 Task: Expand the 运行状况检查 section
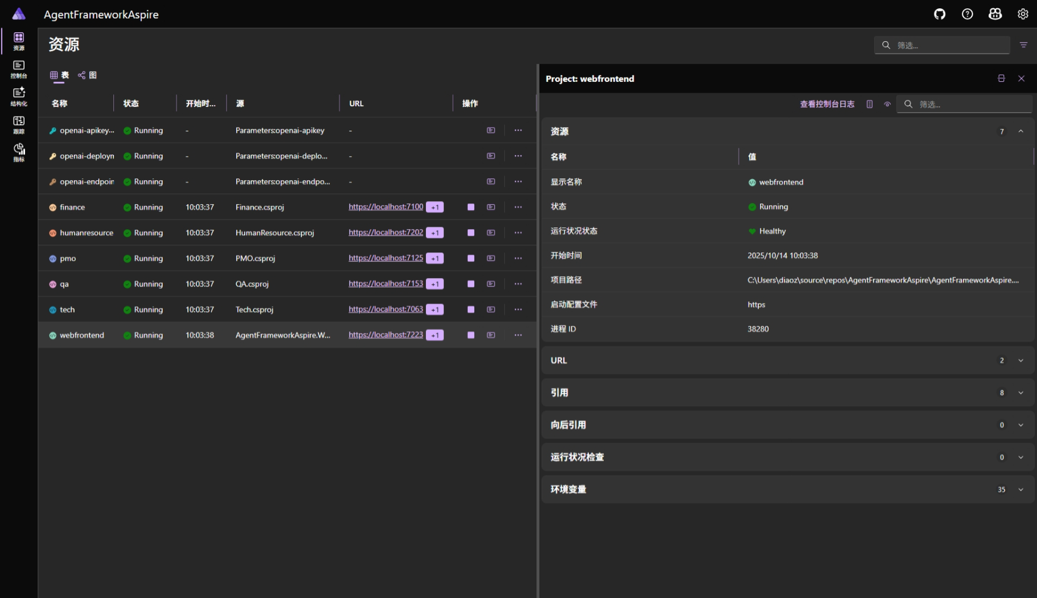[1021, 457]
